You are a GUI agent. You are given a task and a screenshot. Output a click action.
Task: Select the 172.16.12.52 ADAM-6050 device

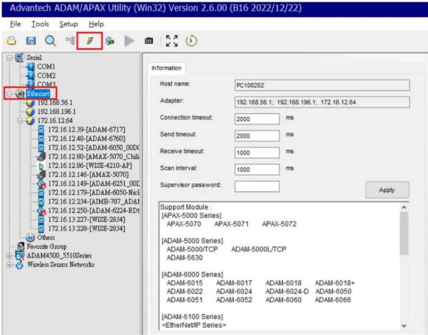[x=93, y=147]
